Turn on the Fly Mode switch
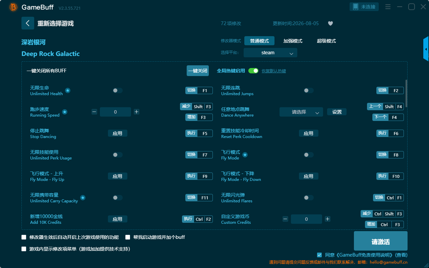Viewport: 429px width, 268px height. pyautogui.click(x=309, y=155)
